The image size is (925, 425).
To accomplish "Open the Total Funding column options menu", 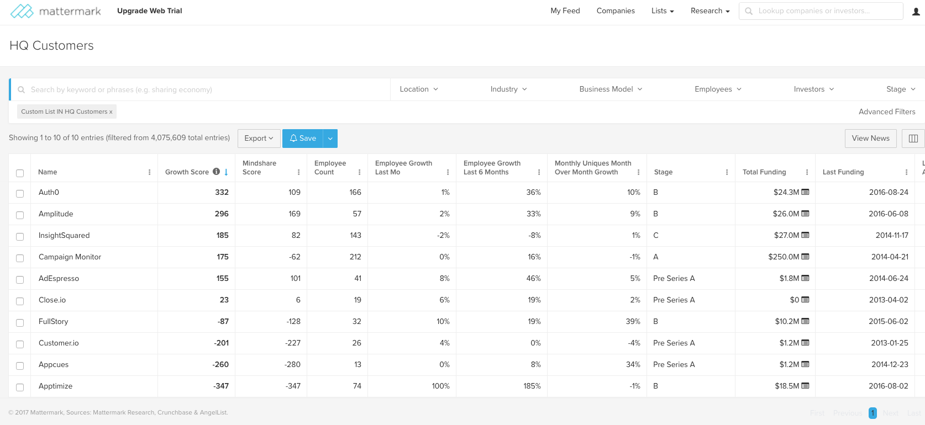I will click(807, 172).
